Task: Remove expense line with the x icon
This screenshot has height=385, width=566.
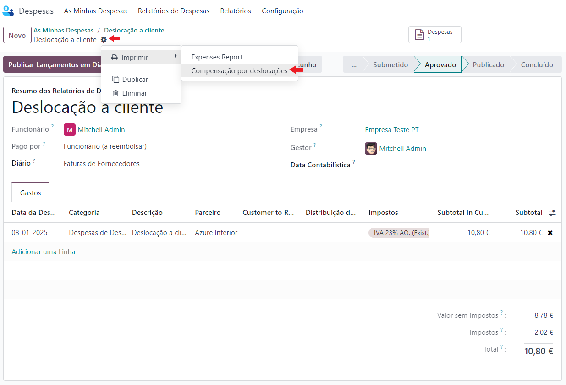Action: [x=550, y=233]
